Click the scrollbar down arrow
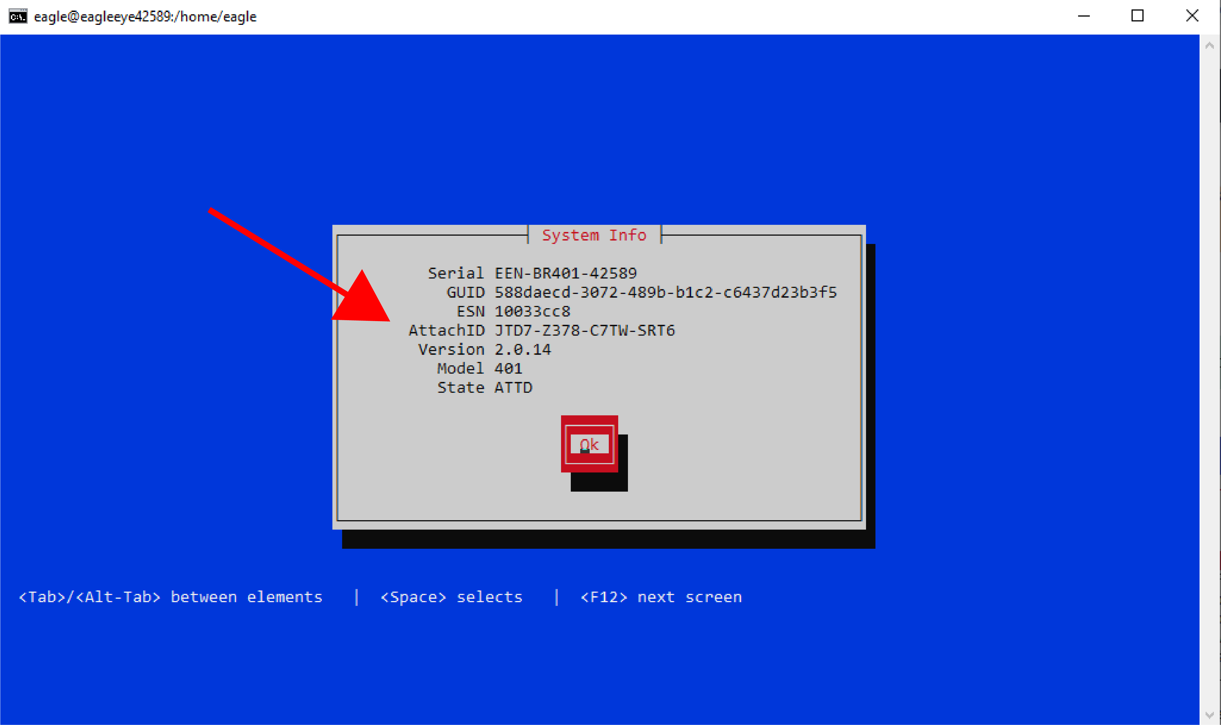This screenshot has width=1221, height=725. pos(1209,715)
